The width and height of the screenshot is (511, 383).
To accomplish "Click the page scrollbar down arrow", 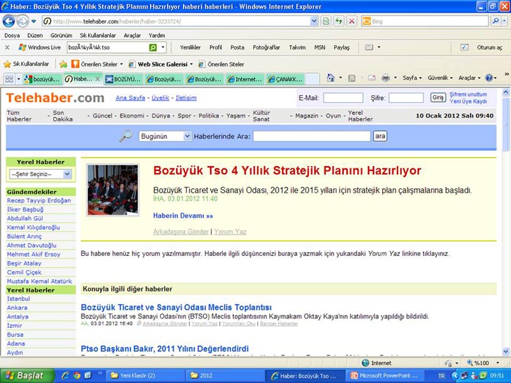I will tap(506, 352).
